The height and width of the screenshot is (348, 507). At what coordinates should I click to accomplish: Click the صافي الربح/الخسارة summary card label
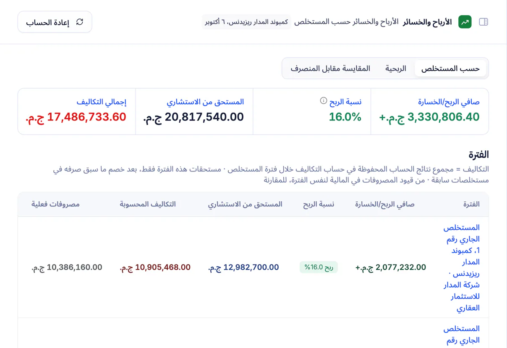449,102
